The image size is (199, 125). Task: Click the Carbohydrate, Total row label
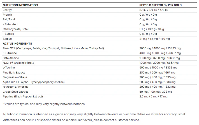point(15,29)
